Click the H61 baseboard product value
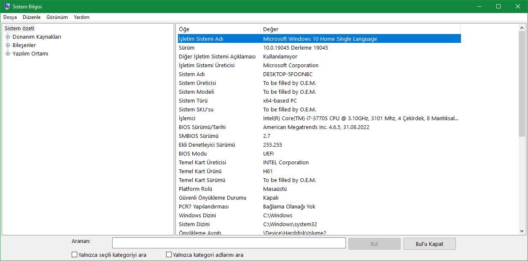528x261 pixels. click(268, 171)
